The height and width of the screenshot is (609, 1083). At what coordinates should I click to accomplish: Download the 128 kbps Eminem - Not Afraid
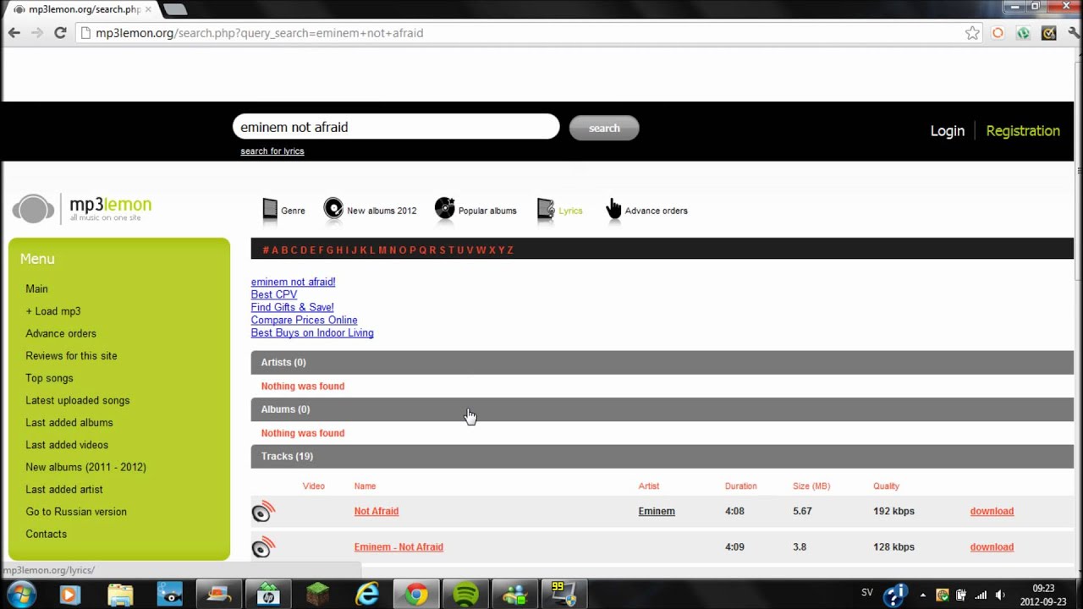pos(992,547)
